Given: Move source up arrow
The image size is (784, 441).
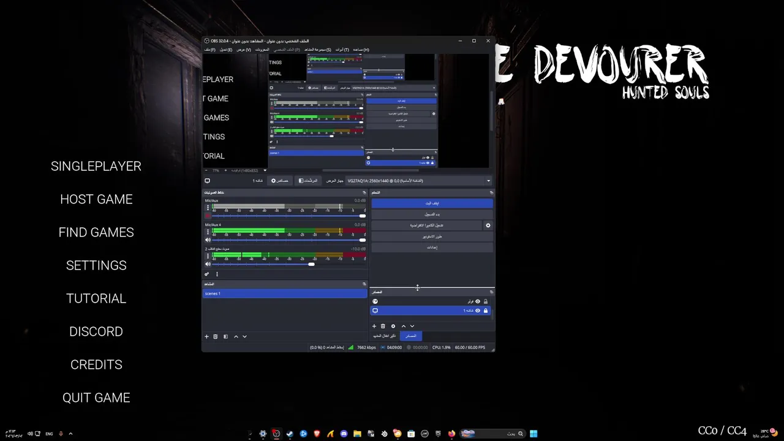Looking at the screenshot, I should point(403,326).
